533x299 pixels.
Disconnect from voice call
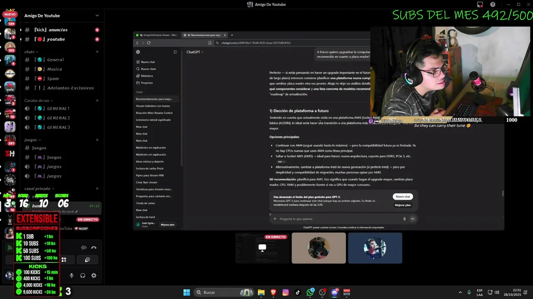click(x=94, y=248)
